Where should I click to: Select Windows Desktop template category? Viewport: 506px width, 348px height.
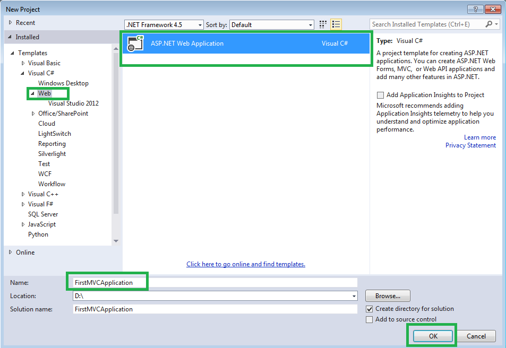pyautogui.click(x=63, y=83)
